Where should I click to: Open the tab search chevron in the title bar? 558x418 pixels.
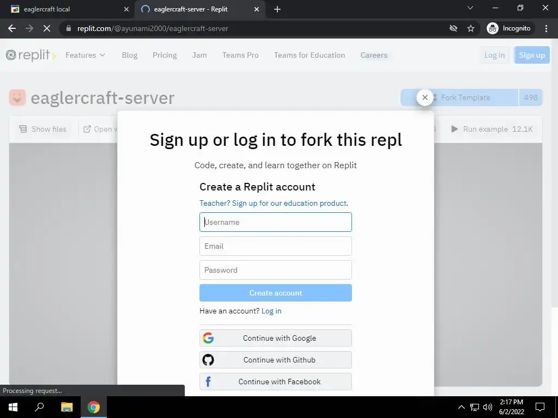click(x=470, y=8)
